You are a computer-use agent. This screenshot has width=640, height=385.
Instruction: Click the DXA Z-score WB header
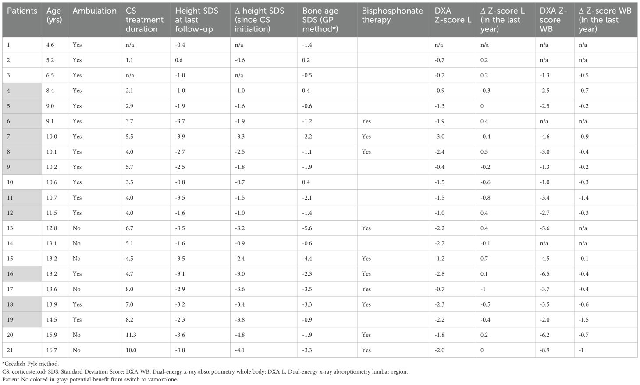point(553,20)
